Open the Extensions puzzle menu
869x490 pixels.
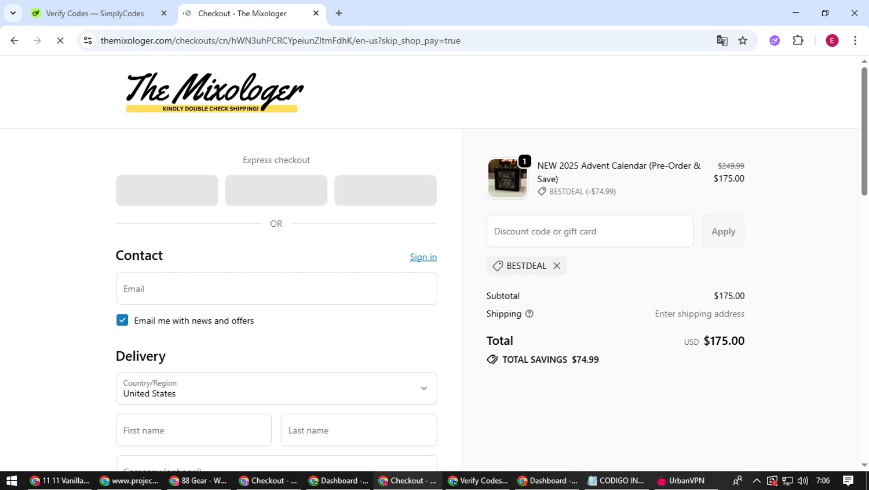[x=798, y=40]
